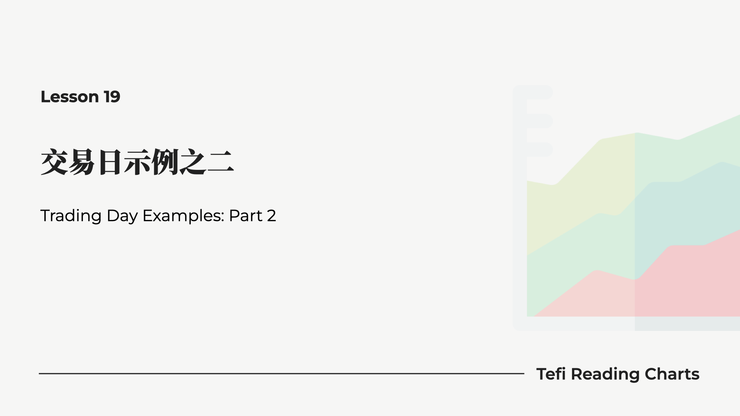
Task: Click "Part 2" in the subtitle
Action: 252,216
